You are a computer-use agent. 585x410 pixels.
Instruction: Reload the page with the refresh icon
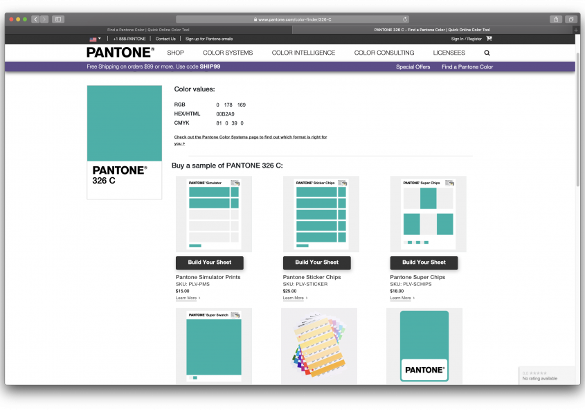click(405, 19)
